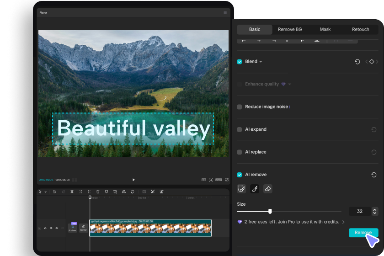Image resolution: width=384 pixels, height=256 pixels.
Task: Play the video preview
Action: pyautogui.click(x=133, y=180)
